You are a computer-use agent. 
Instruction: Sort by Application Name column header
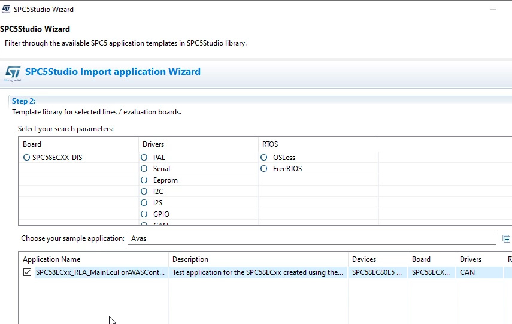(x=51, y=259)
